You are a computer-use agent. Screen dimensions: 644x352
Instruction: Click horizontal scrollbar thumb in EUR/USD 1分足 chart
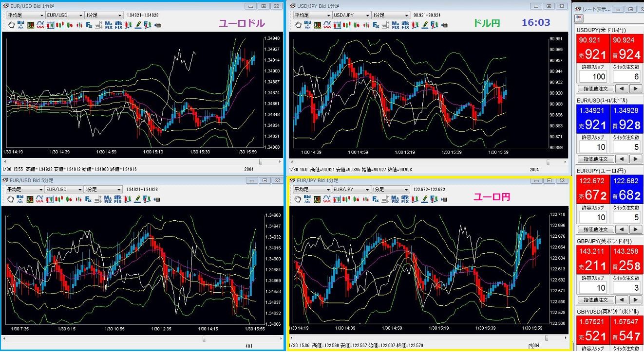tap(261, 162)
